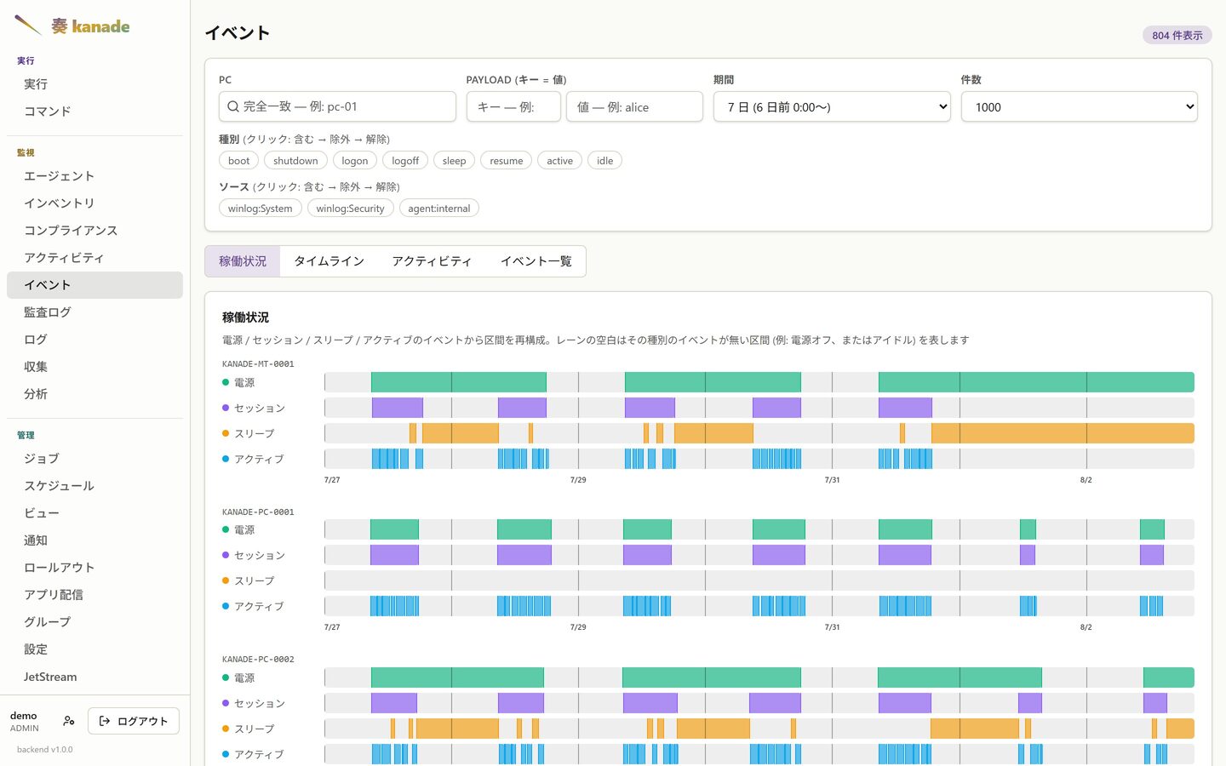The height and width of the screenshot is (766, 1226).
Task: Open the 件数 count dropdown
Action: [x=1079, y=106]
